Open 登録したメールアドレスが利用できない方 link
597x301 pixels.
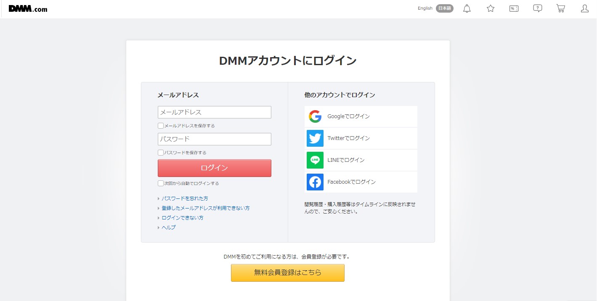point(206,208)
